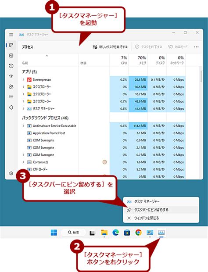The image size is (208, 272).
Task: Click 新しいタスクを実行する button
Action: pyautogui.click(x=110, y=47)
